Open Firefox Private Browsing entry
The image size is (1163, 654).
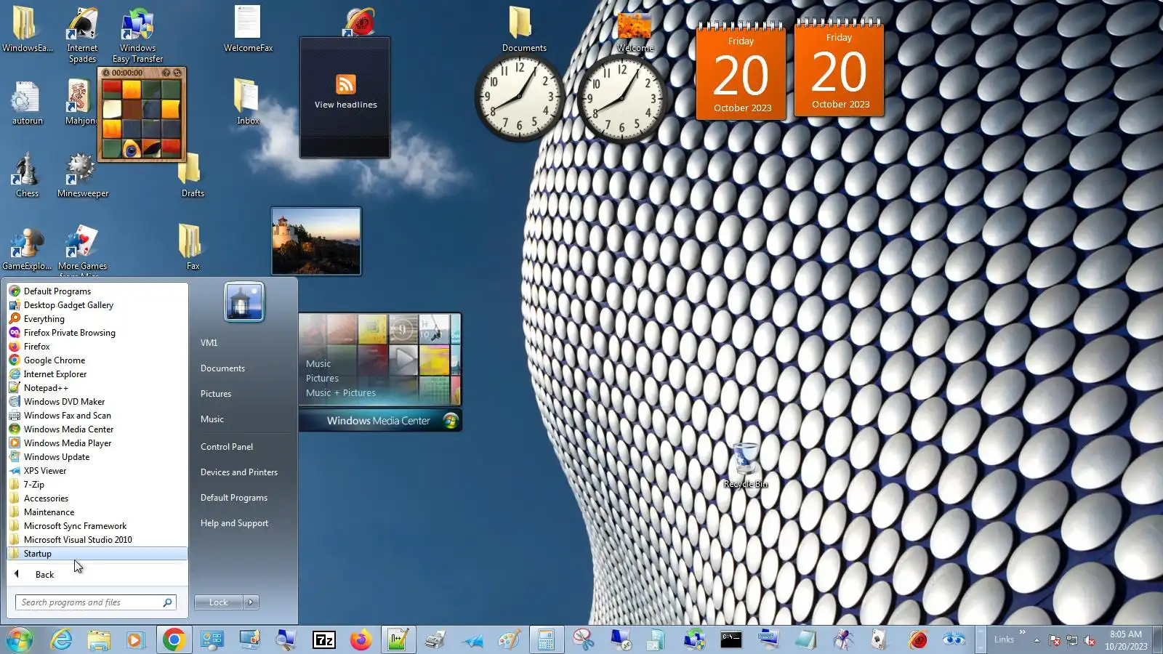97,333
